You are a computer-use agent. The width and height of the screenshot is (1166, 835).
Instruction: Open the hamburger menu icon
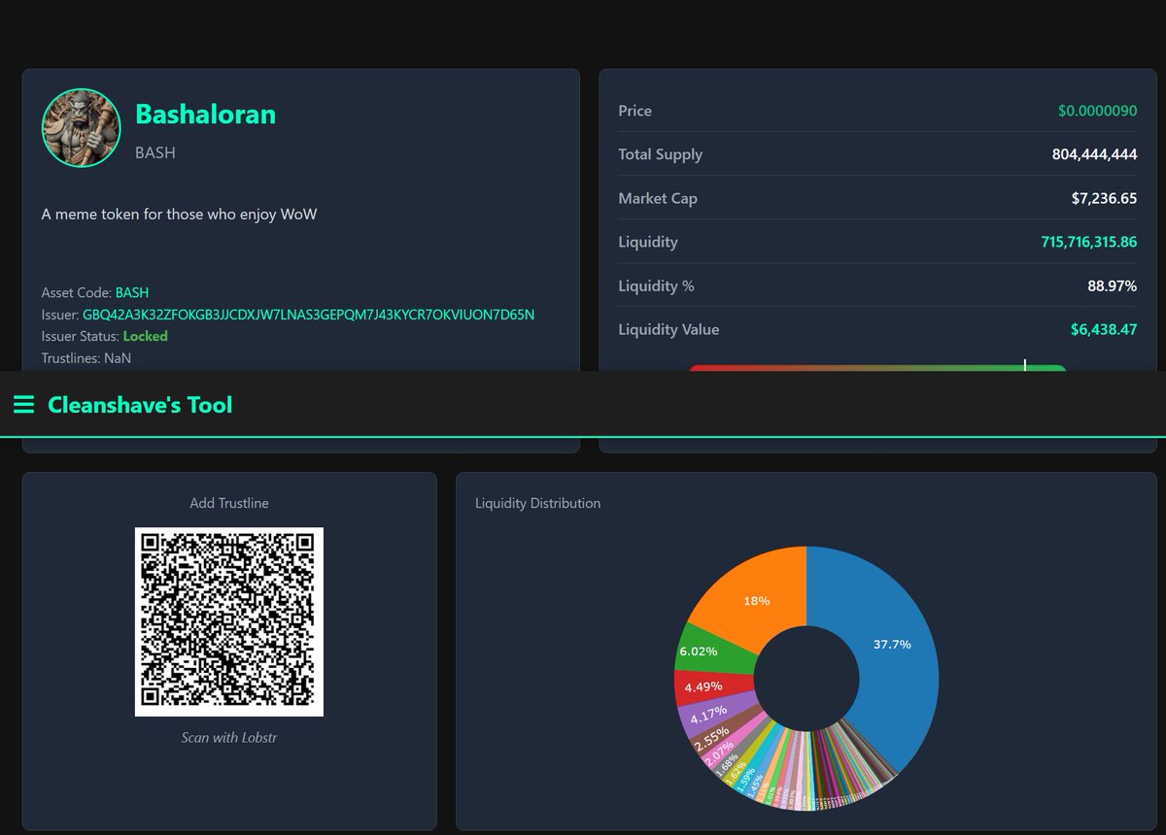coord(23,405)
